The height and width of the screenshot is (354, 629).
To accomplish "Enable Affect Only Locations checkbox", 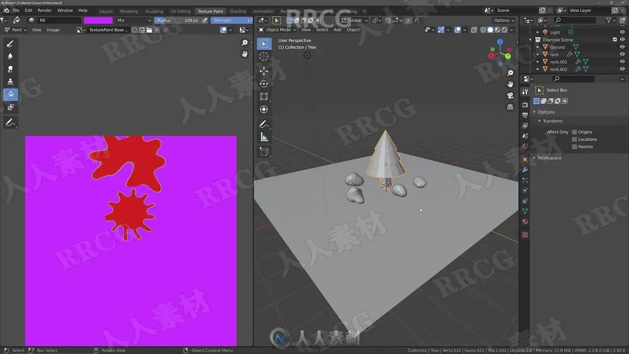I will (574, 139).
